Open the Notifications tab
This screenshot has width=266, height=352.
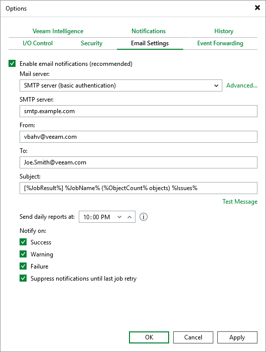tap(149, 31)
